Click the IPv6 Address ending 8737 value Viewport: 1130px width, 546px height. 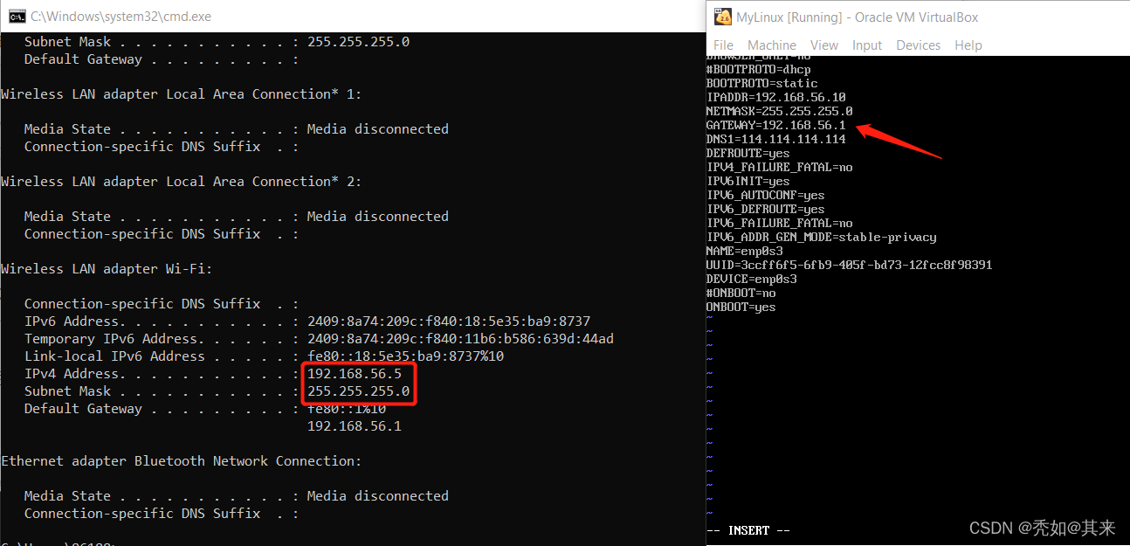[449, 321]
